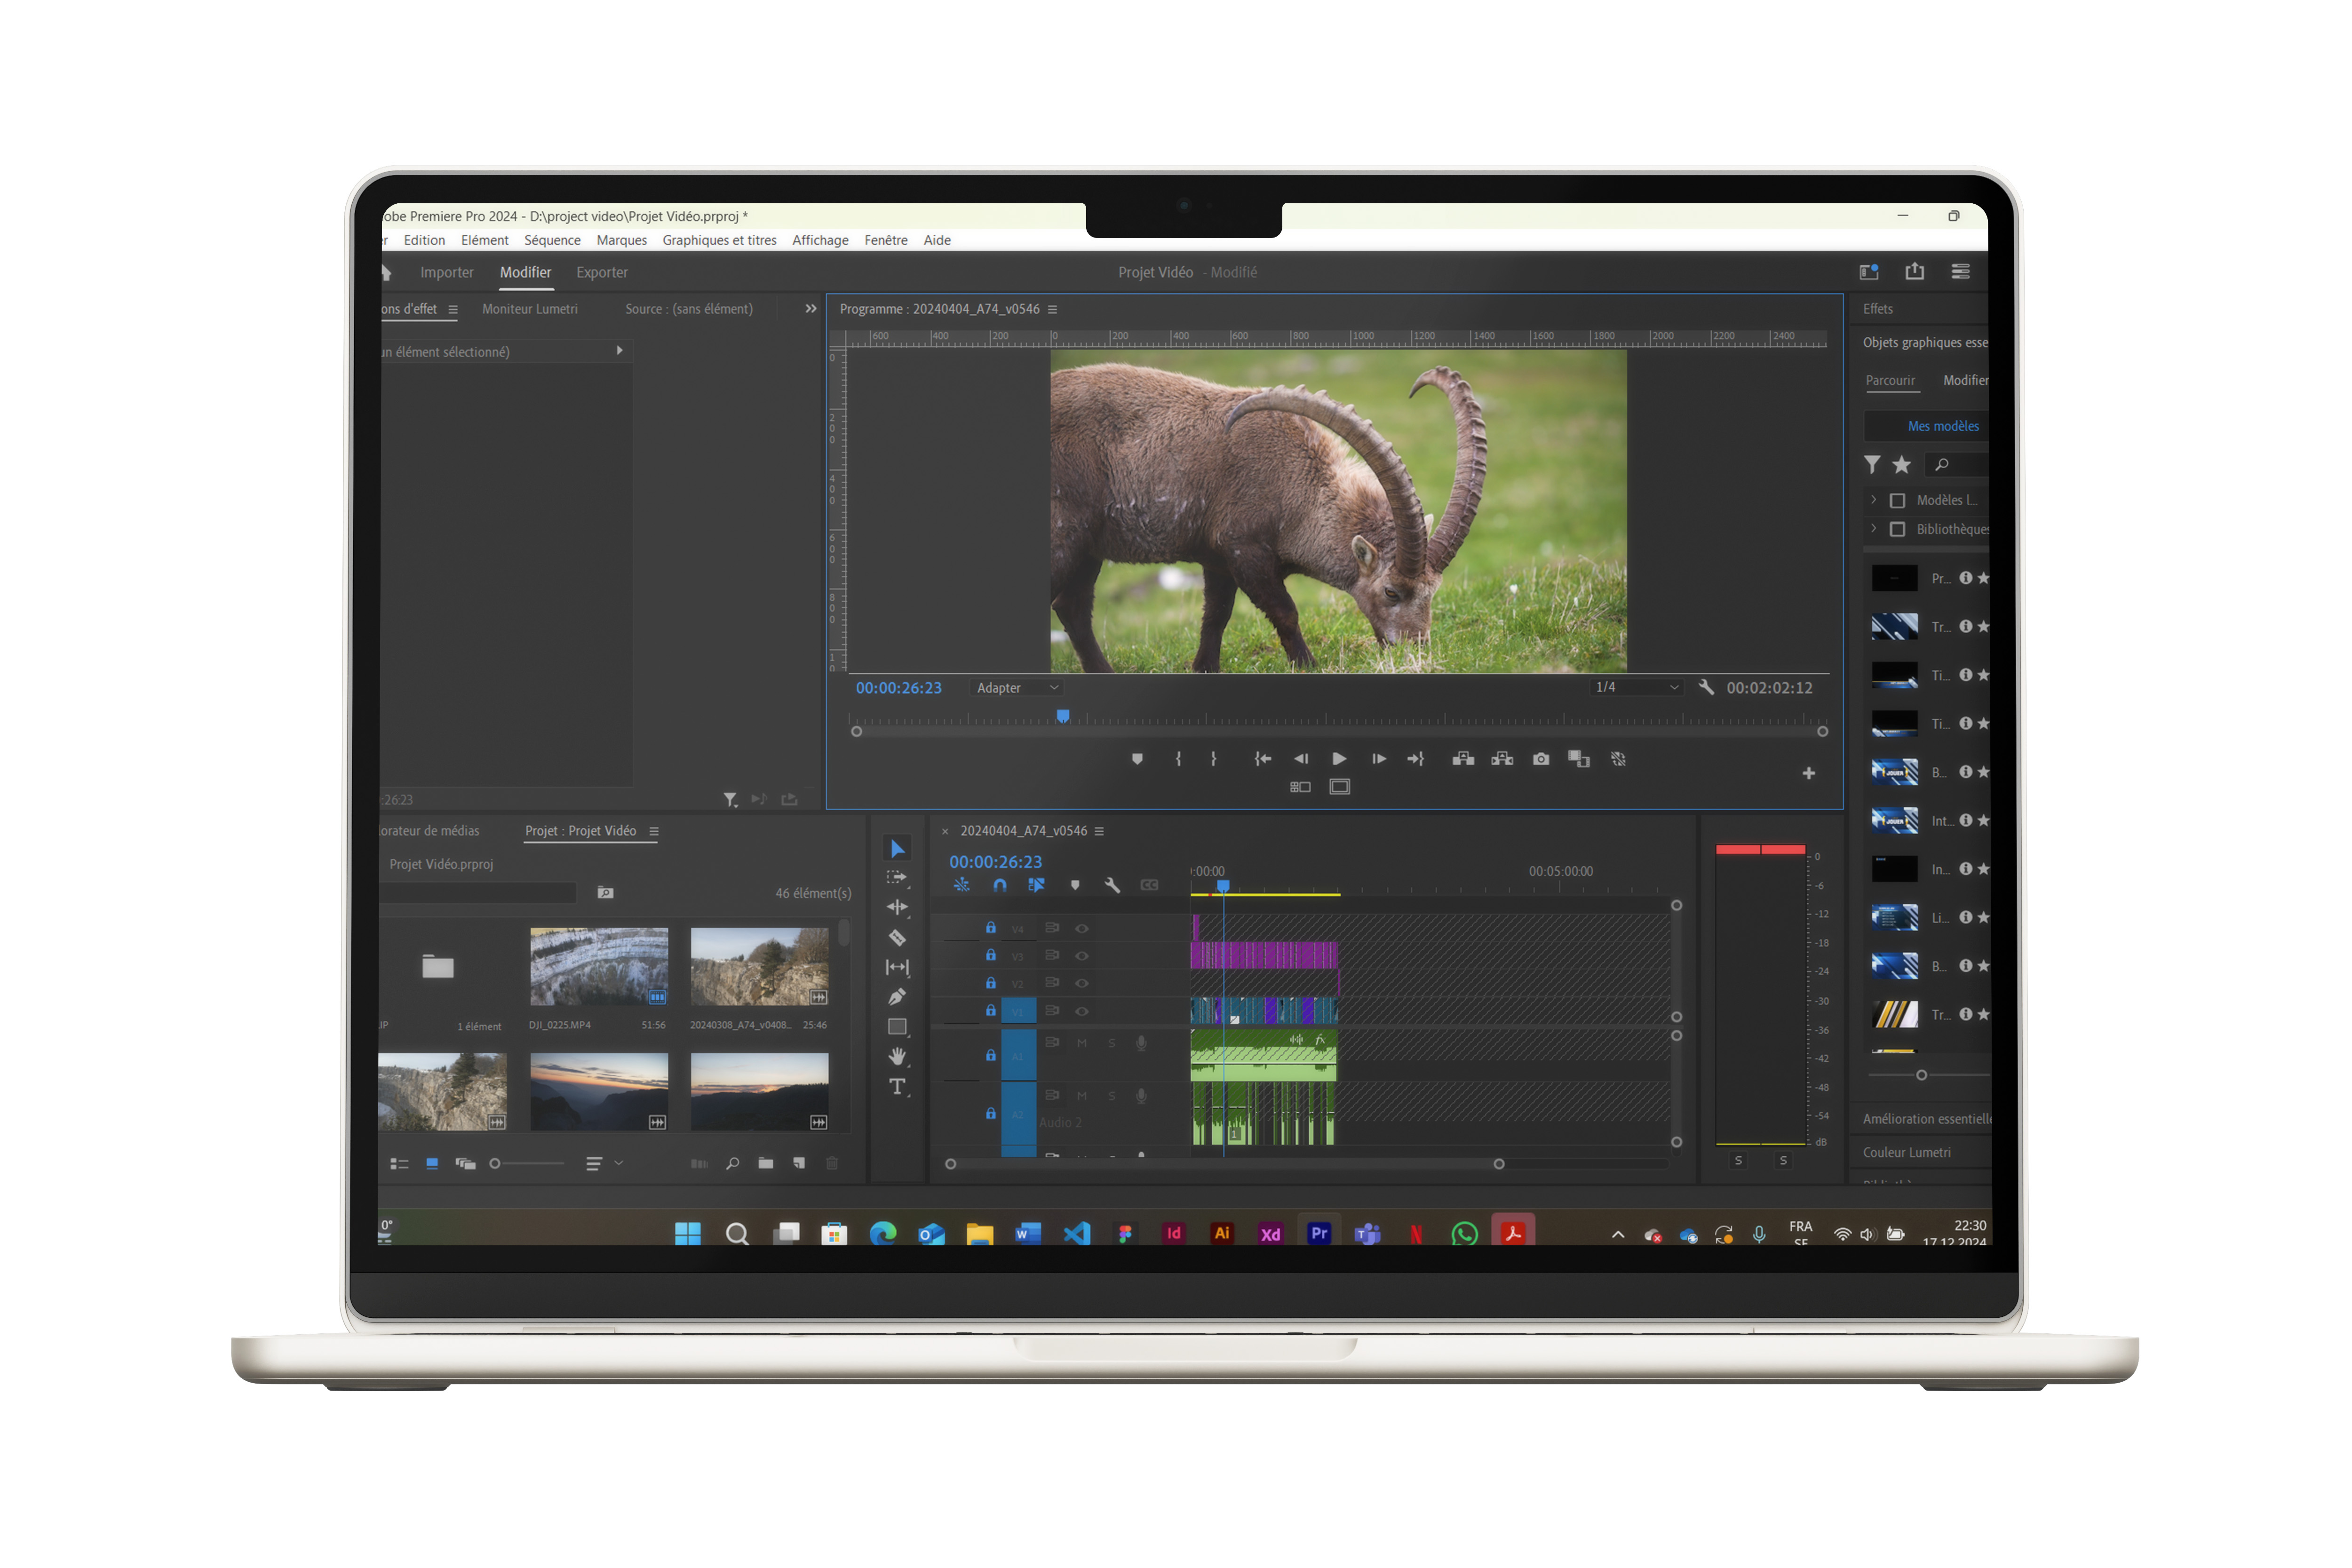
Task: Expand the Modèles L... tree item
Action: tap(1873, 500)
